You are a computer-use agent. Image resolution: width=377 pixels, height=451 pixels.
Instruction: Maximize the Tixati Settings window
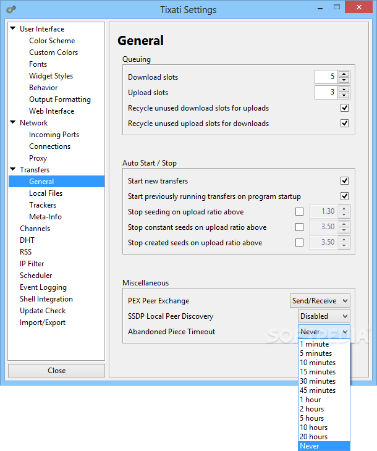pyautogui.click(x=336, y=7)
